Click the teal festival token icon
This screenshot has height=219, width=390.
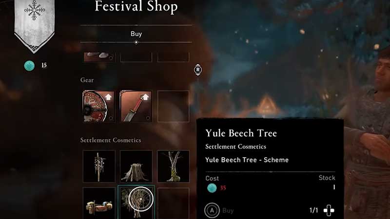coord(29,66)
